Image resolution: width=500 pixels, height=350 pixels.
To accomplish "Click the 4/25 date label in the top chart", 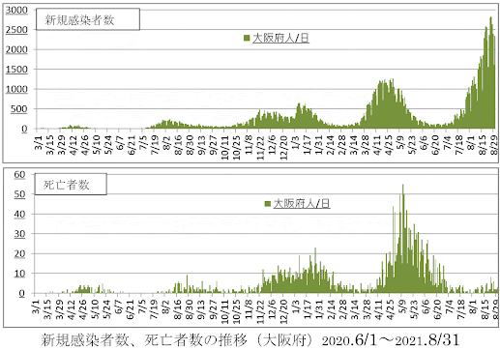I will point(389,145).
